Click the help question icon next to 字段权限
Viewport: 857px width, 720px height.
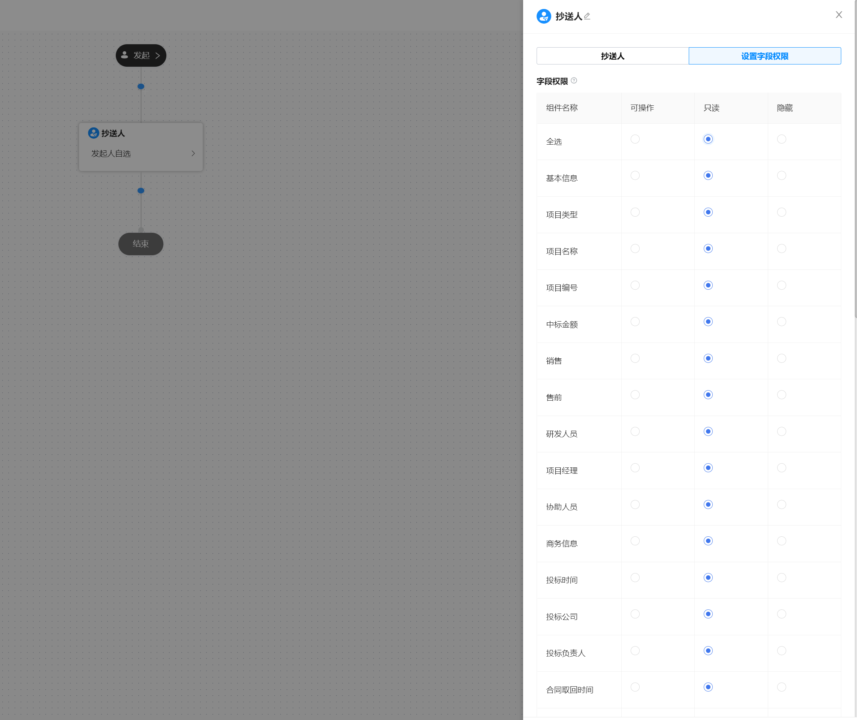click(x=574, y=81)
